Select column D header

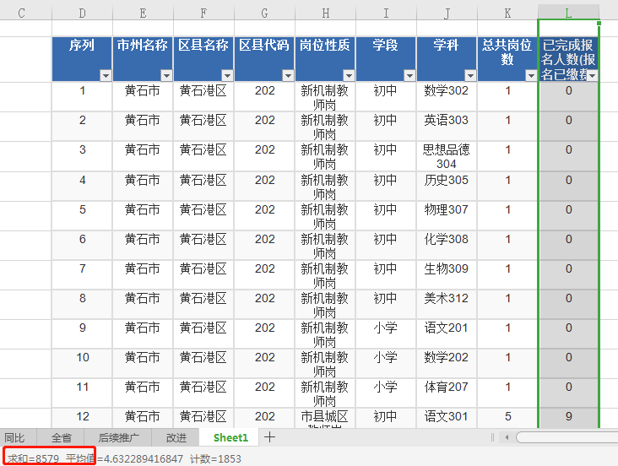point(82,13)
